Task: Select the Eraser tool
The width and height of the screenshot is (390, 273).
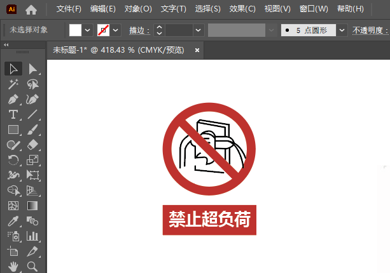Action: pyautogui.click(x=32, y=145)
